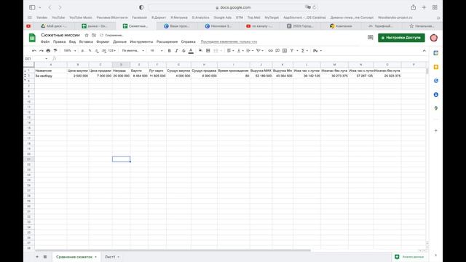
Task: Select the Сравнение сюжеток sheet tab
Action: (76, 257)
